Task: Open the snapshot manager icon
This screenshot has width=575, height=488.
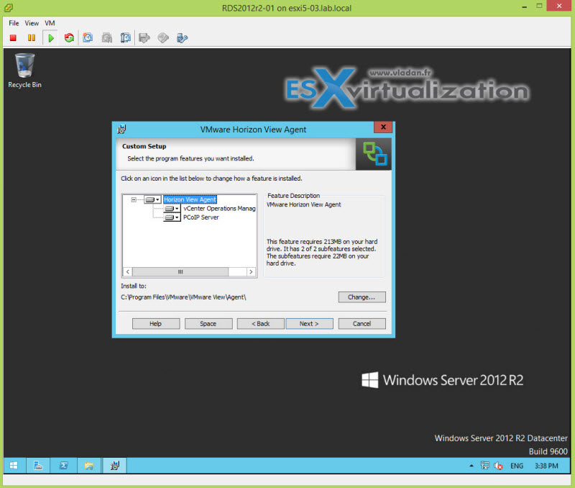Action: [125, 38]
